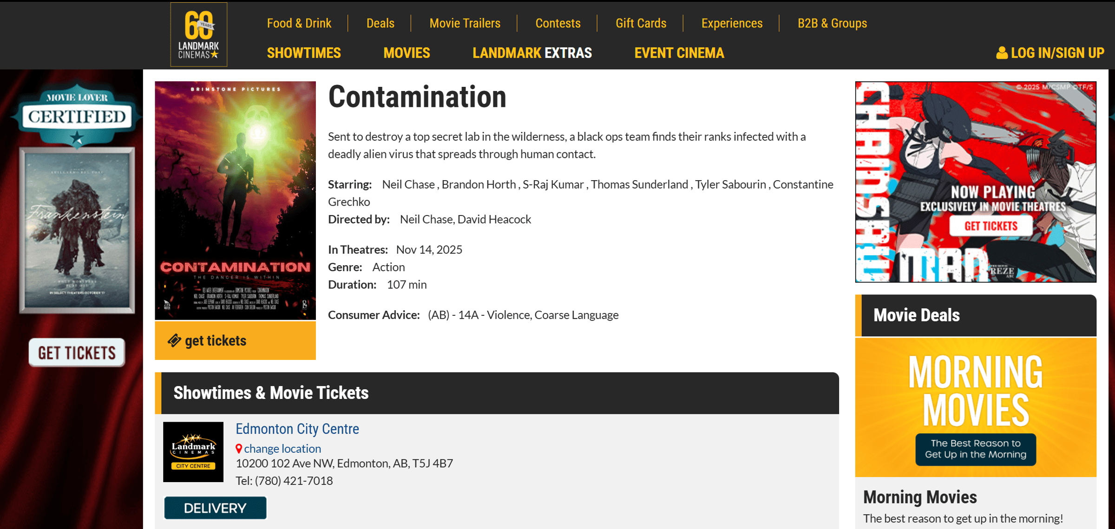Open the Contests link

[557, 23]
